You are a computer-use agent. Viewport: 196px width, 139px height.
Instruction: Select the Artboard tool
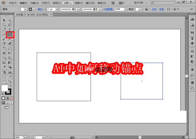[4, 77]
